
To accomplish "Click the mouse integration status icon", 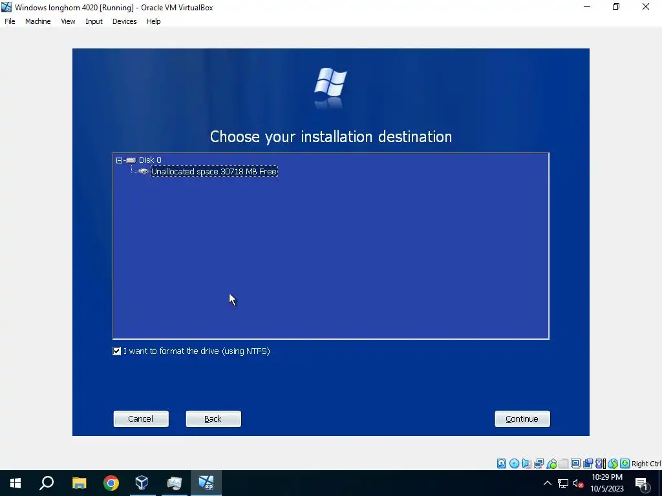I will tap(613, 464).
